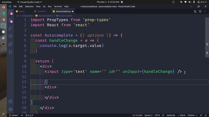Viewport: 209px width, 117px height.
Task: Open the Source Control view
Action: [x=10, y=20]
